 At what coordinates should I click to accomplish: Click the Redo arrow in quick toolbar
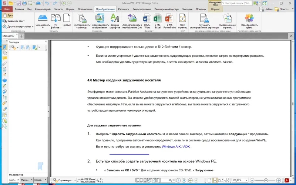pyautogui.click(x=55, y=3)
